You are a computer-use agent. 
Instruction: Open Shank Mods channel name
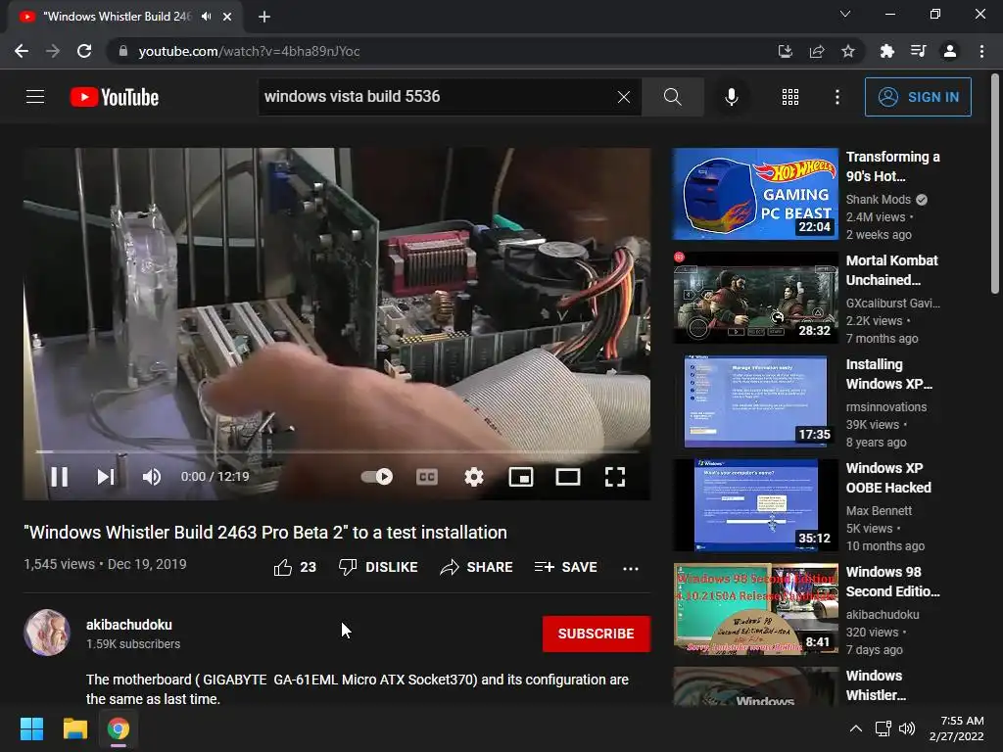(879, 200)
